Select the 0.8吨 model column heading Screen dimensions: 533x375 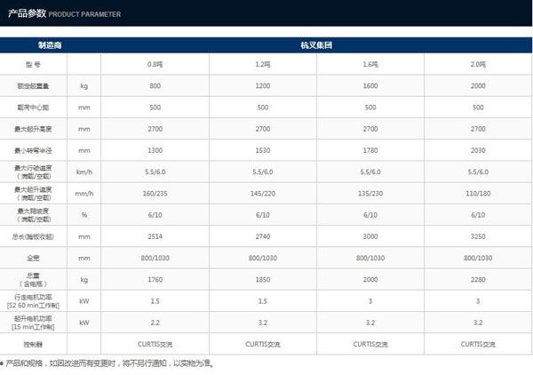point(155,65)
